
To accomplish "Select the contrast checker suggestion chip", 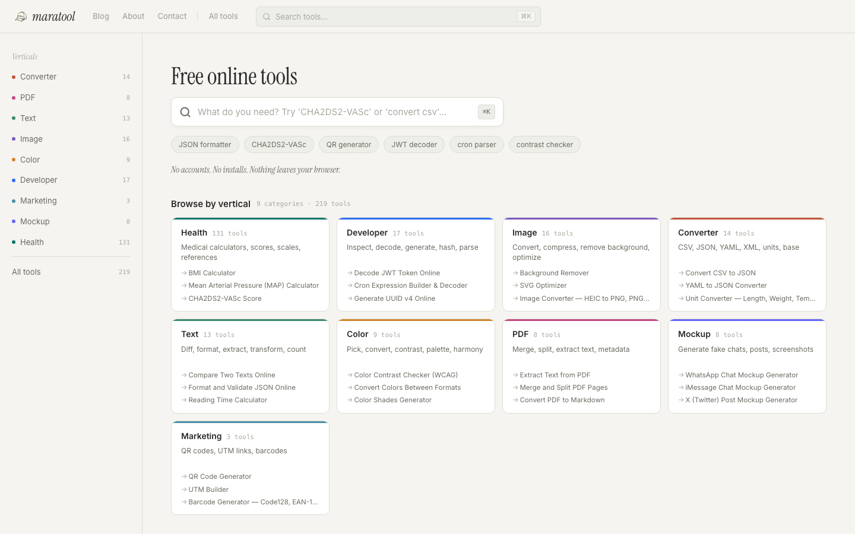I will (x=544, y=145).
